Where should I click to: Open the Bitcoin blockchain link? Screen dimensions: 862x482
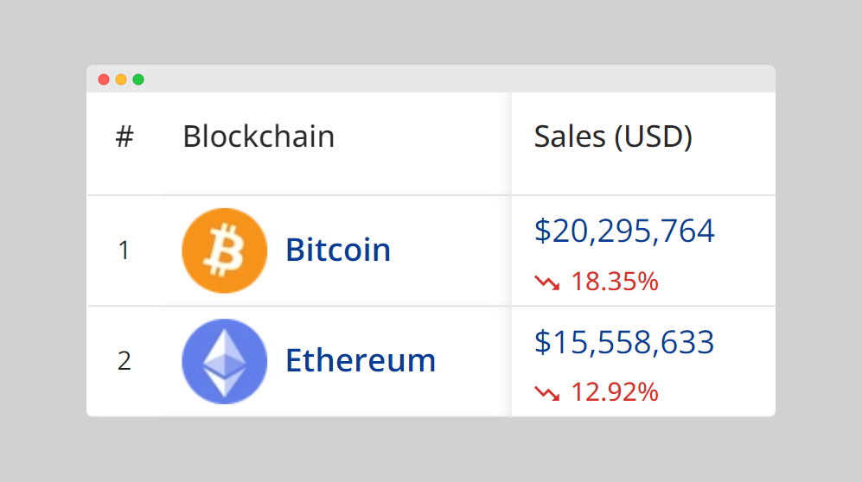point(338,251)
